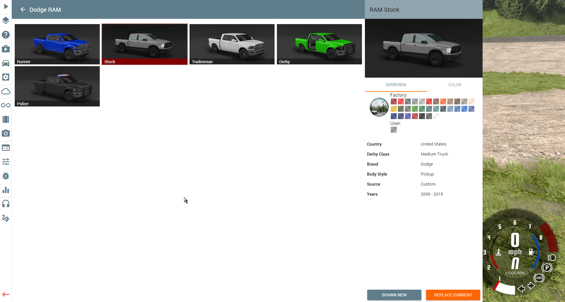Select the Police configuration thumbnail

[x=57, y=86]
